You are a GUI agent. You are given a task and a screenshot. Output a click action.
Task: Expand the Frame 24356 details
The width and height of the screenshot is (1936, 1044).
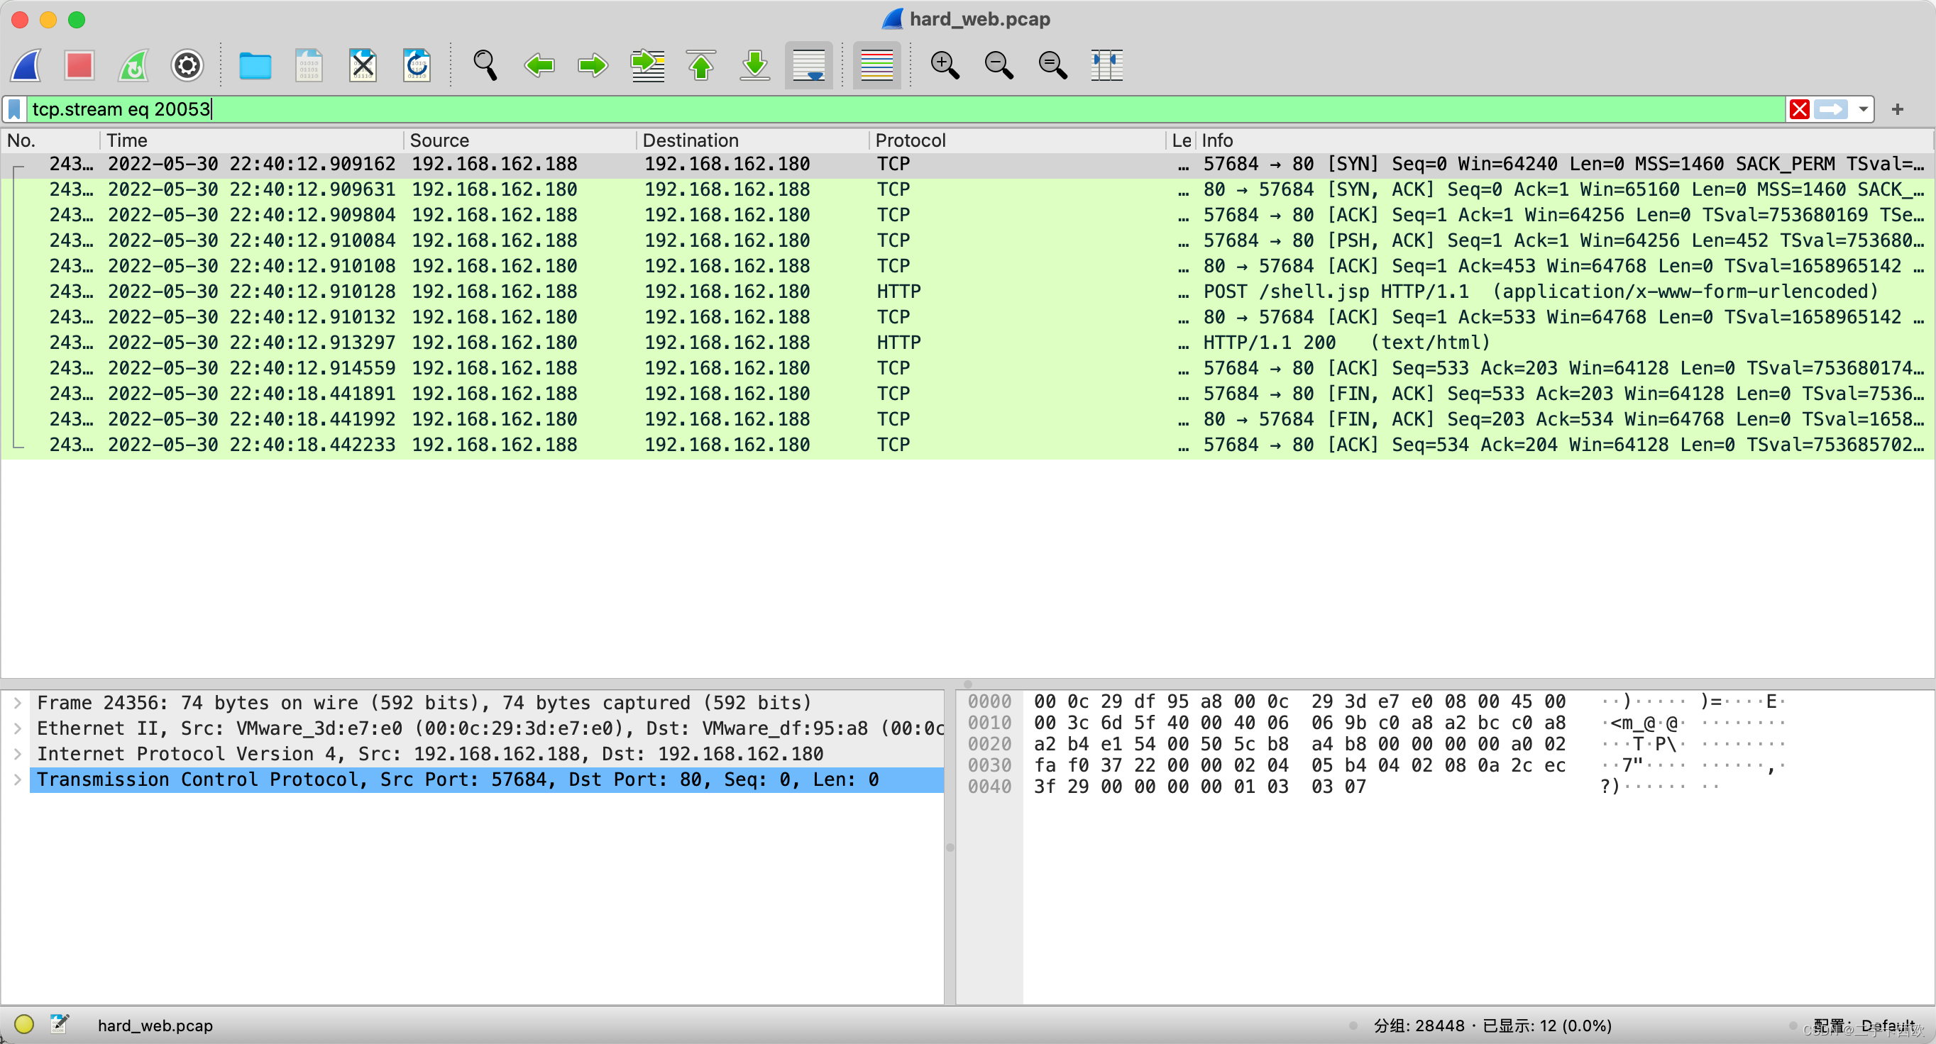[17, 703]
